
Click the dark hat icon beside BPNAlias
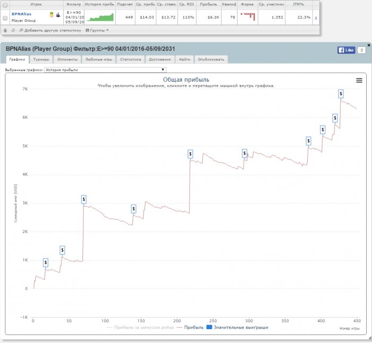point(57,15)
